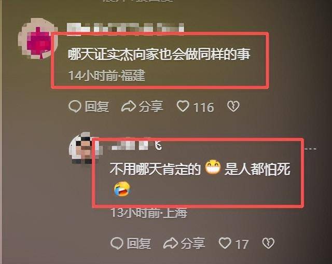Reply to the 福建 user's comment
This screenshot has width=332, height=264.
(89, 106)
